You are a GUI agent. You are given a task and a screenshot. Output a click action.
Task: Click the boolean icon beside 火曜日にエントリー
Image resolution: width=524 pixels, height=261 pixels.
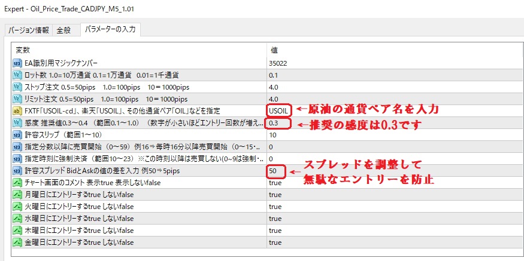coord(17,207)
